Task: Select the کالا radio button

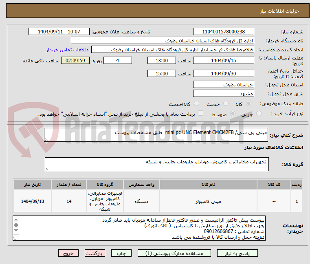Action: (249, 103)
